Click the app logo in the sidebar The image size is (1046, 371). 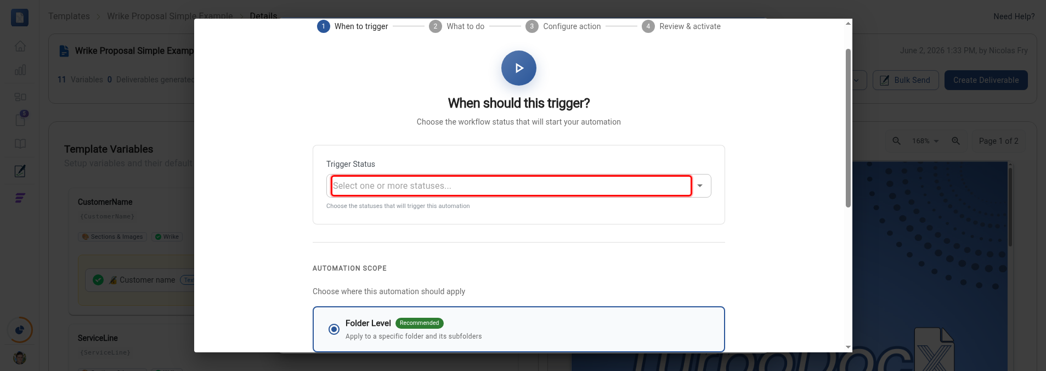(20, 18)
